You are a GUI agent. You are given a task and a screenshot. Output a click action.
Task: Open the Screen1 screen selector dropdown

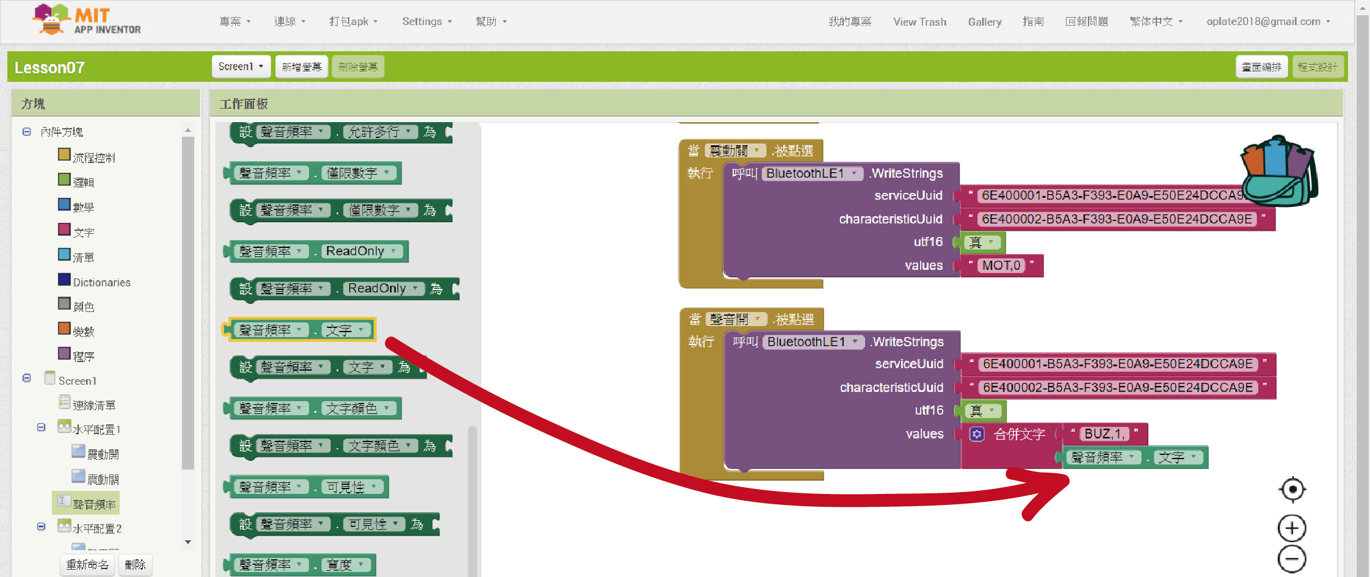pyautogui.click(x=241, y=67)
